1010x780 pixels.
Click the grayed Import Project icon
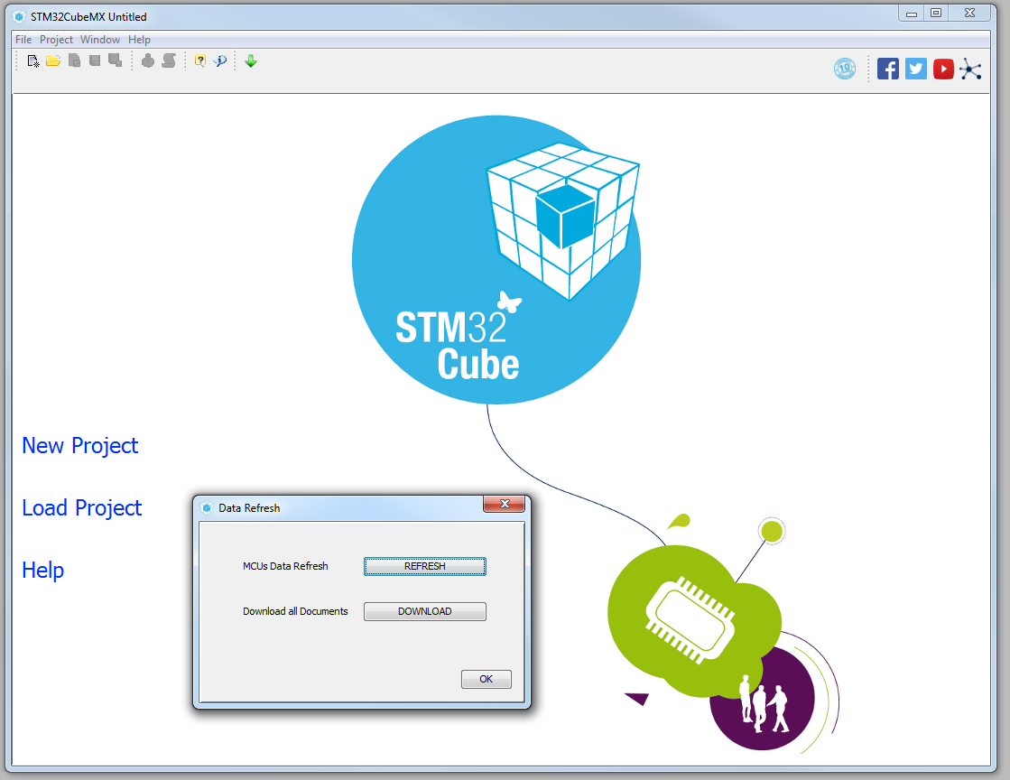click(75, 61)
